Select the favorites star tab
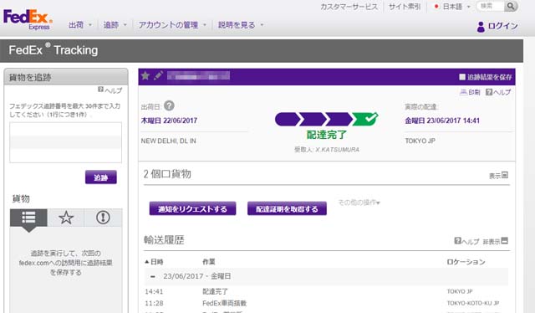This screenshot has height=313, width=535. pos(66,218)
